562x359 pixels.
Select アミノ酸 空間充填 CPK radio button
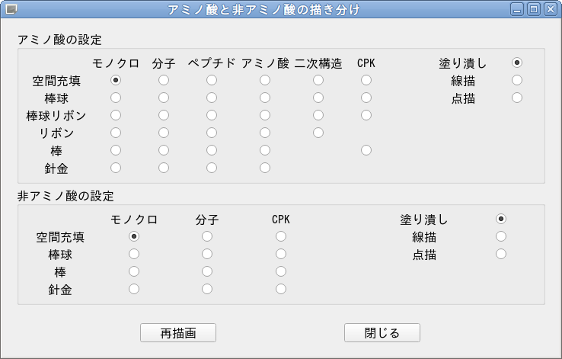(366, 80)
